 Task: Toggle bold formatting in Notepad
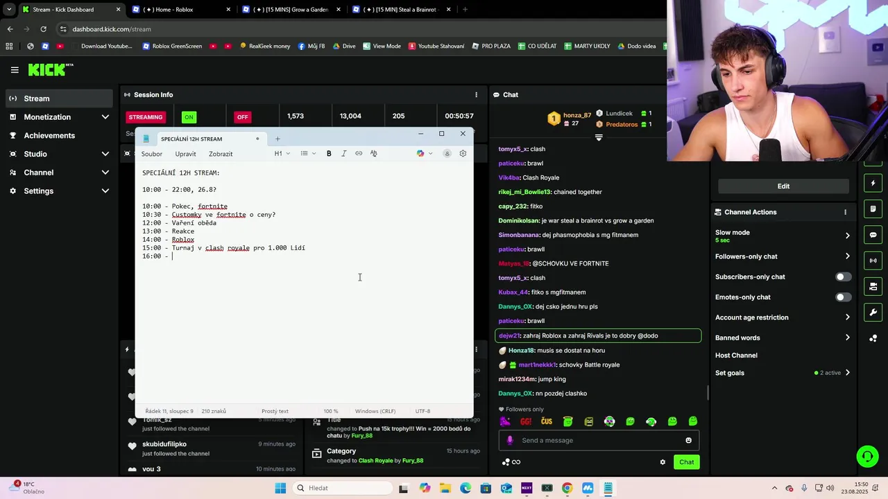point(329,154)
